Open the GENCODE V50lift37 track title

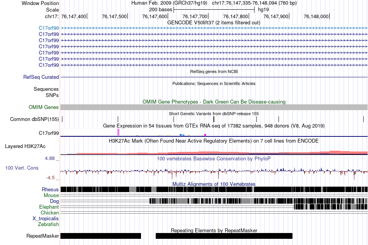[214, 23]
